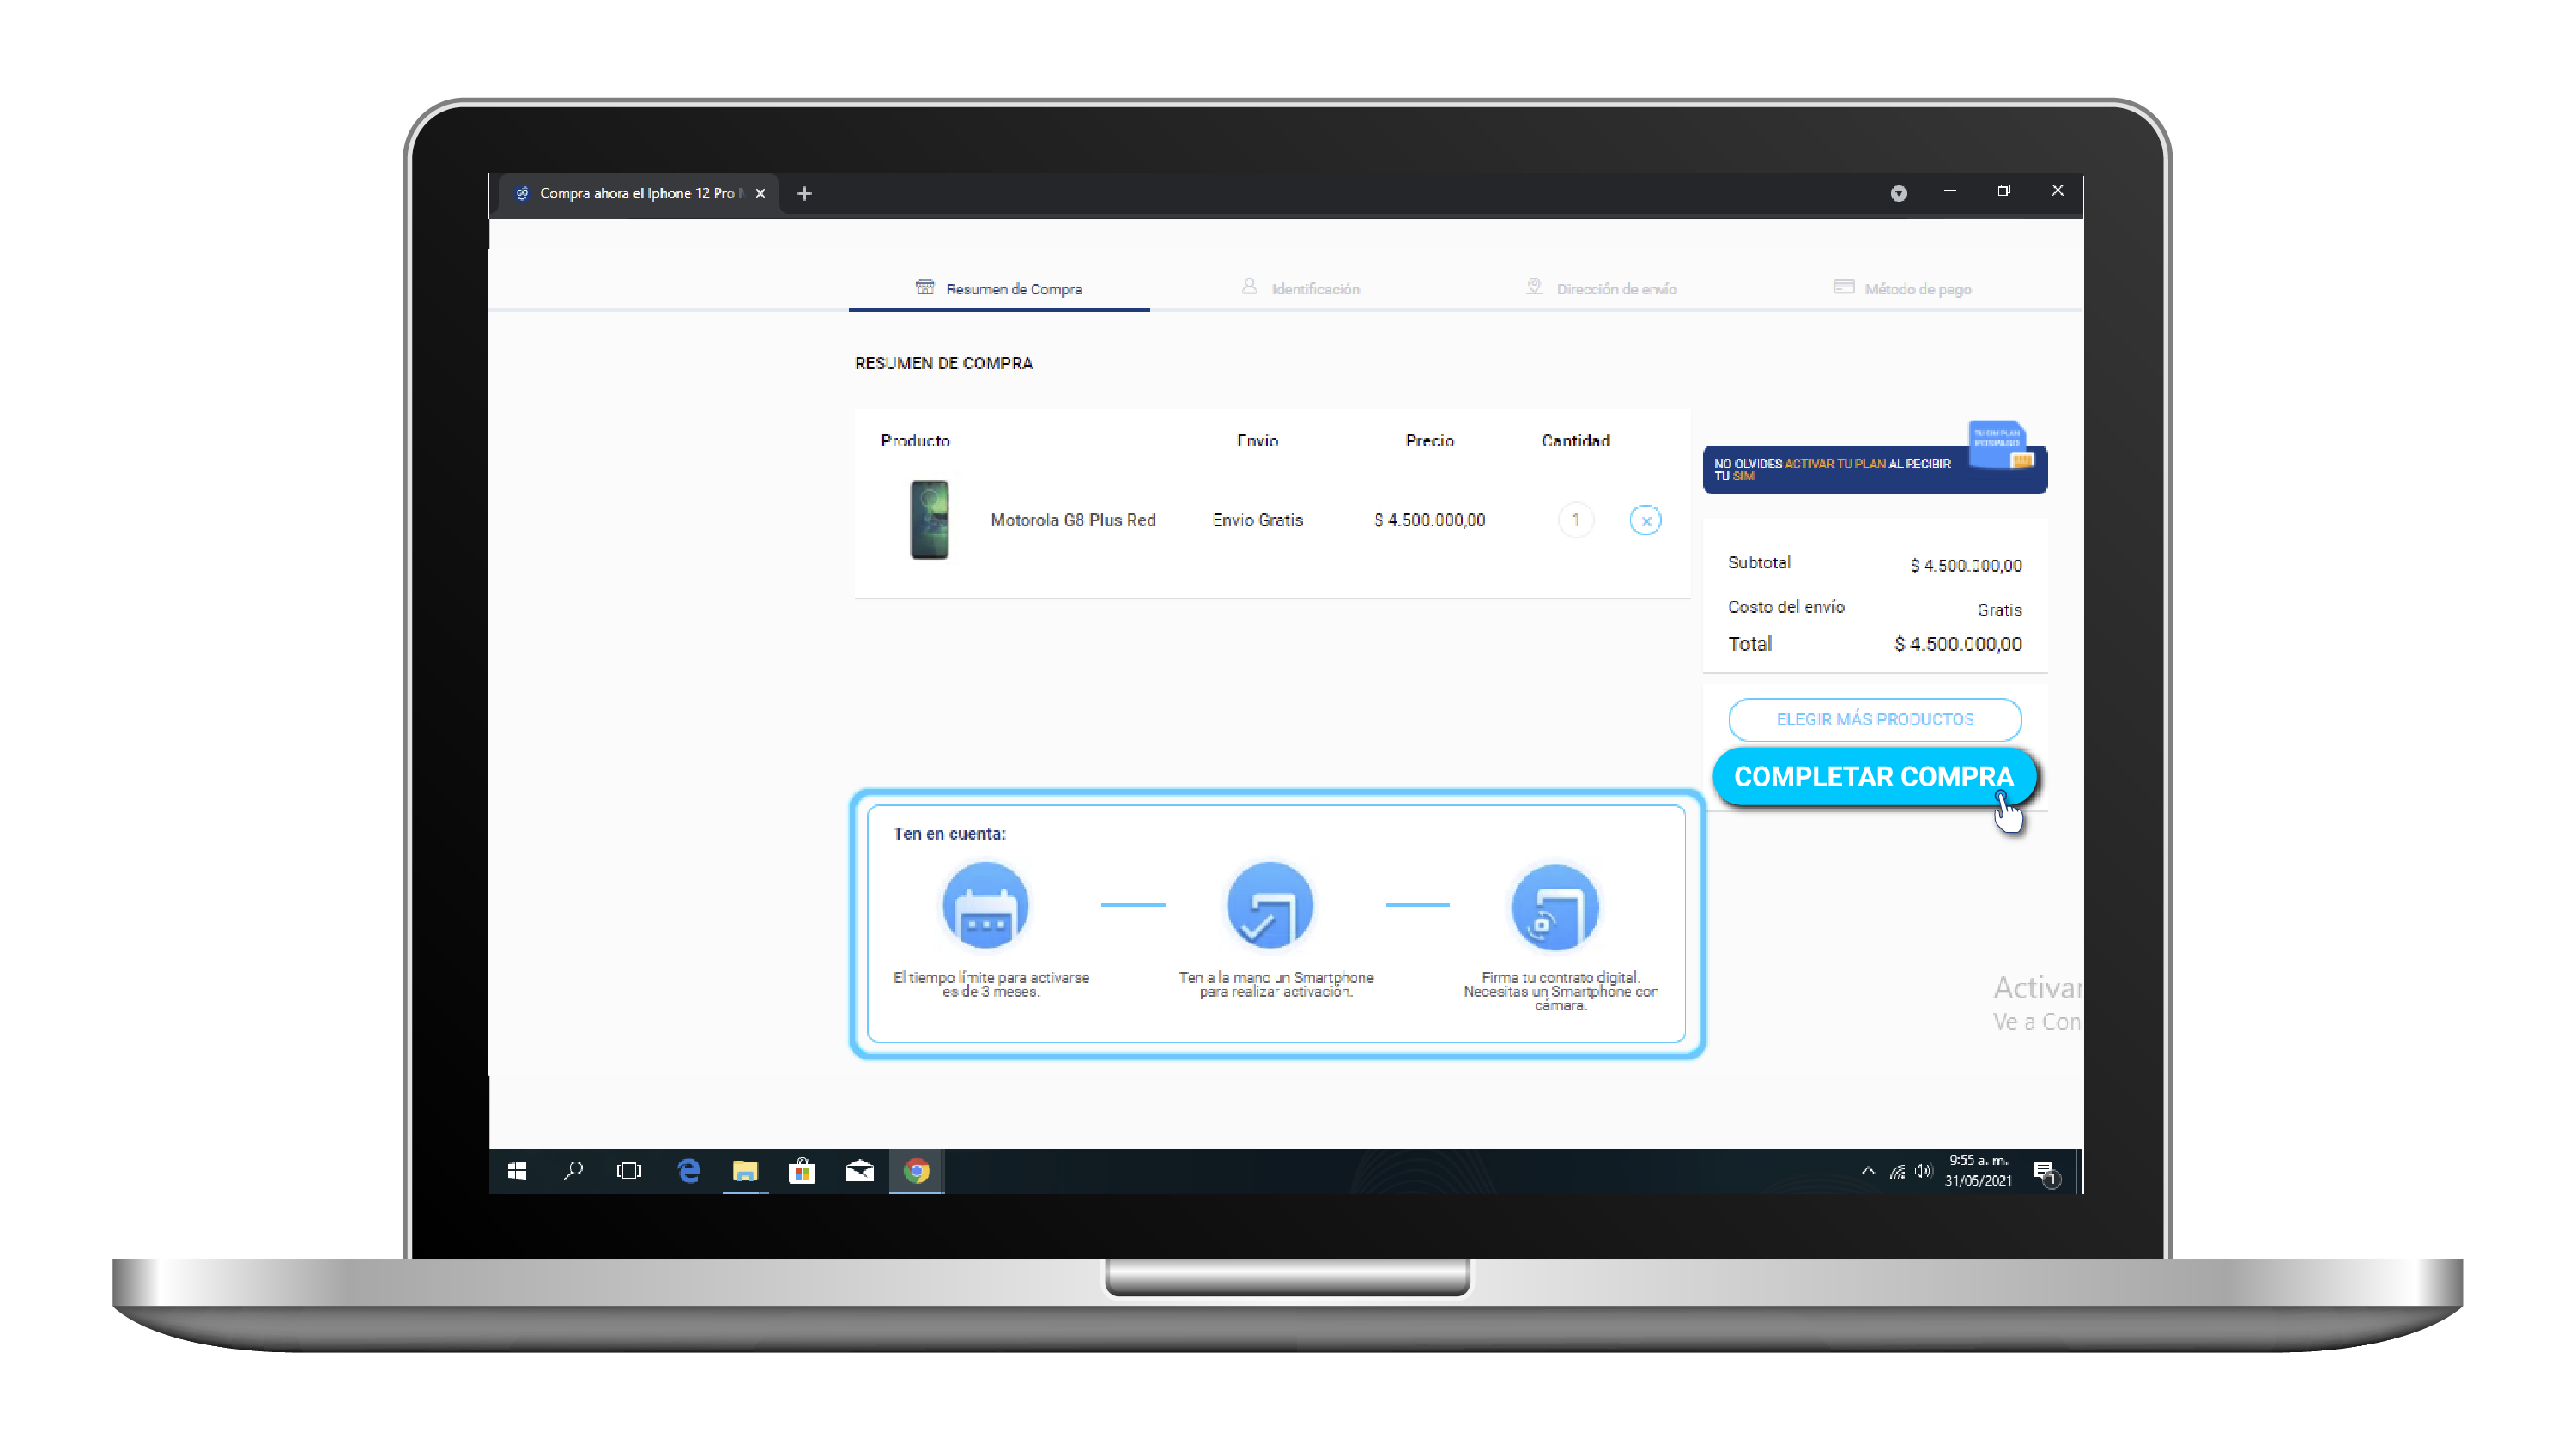Click the Producto column header
The image size is (2576, 1450).
[x=914, y=441]
